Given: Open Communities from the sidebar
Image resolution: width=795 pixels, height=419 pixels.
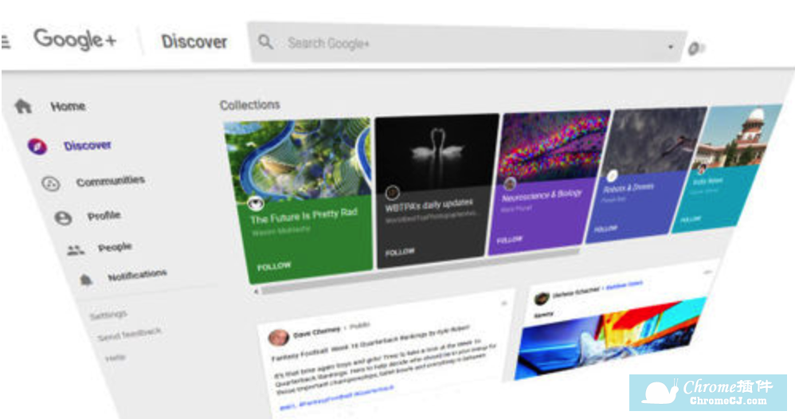Looking at the screenshot, I should pyautogui.click(x=111, y=181).
